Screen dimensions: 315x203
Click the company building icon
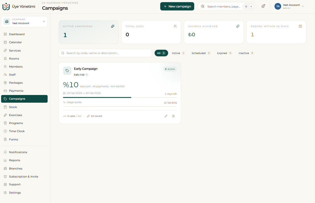[x=7, y=21]
